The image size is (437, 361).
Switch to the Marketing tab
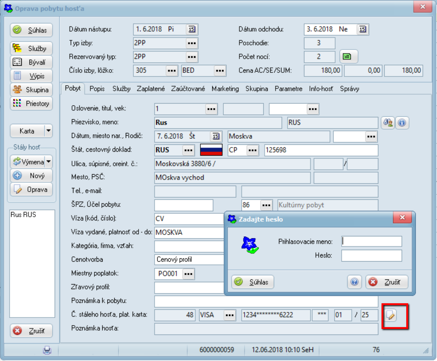(x=225, y=89)
